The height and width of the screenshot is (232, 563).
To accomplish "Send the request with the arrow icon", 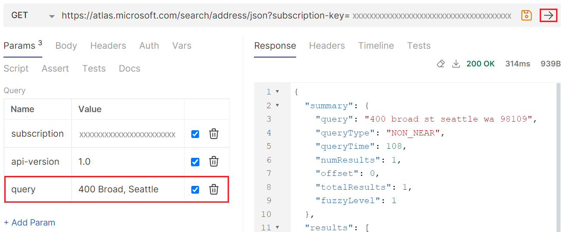I will point(548,16).
